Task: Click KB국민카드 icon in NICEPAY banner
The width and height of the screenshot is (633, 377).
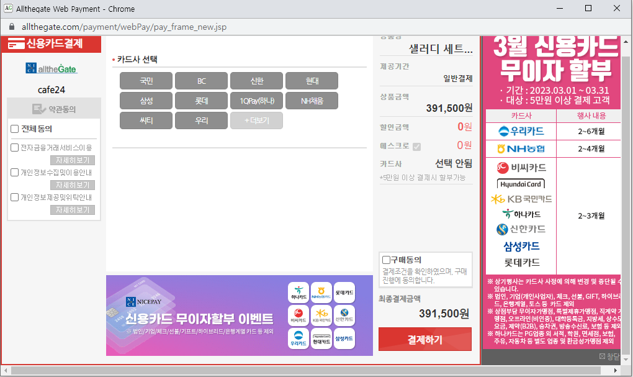Action: pos(321,315)
